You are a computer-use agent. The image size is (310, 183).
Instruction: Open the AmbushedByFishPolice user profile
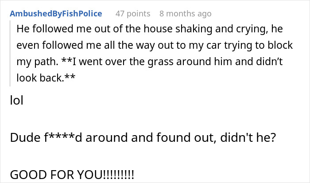pyautogui.click(x=56, y=13)
